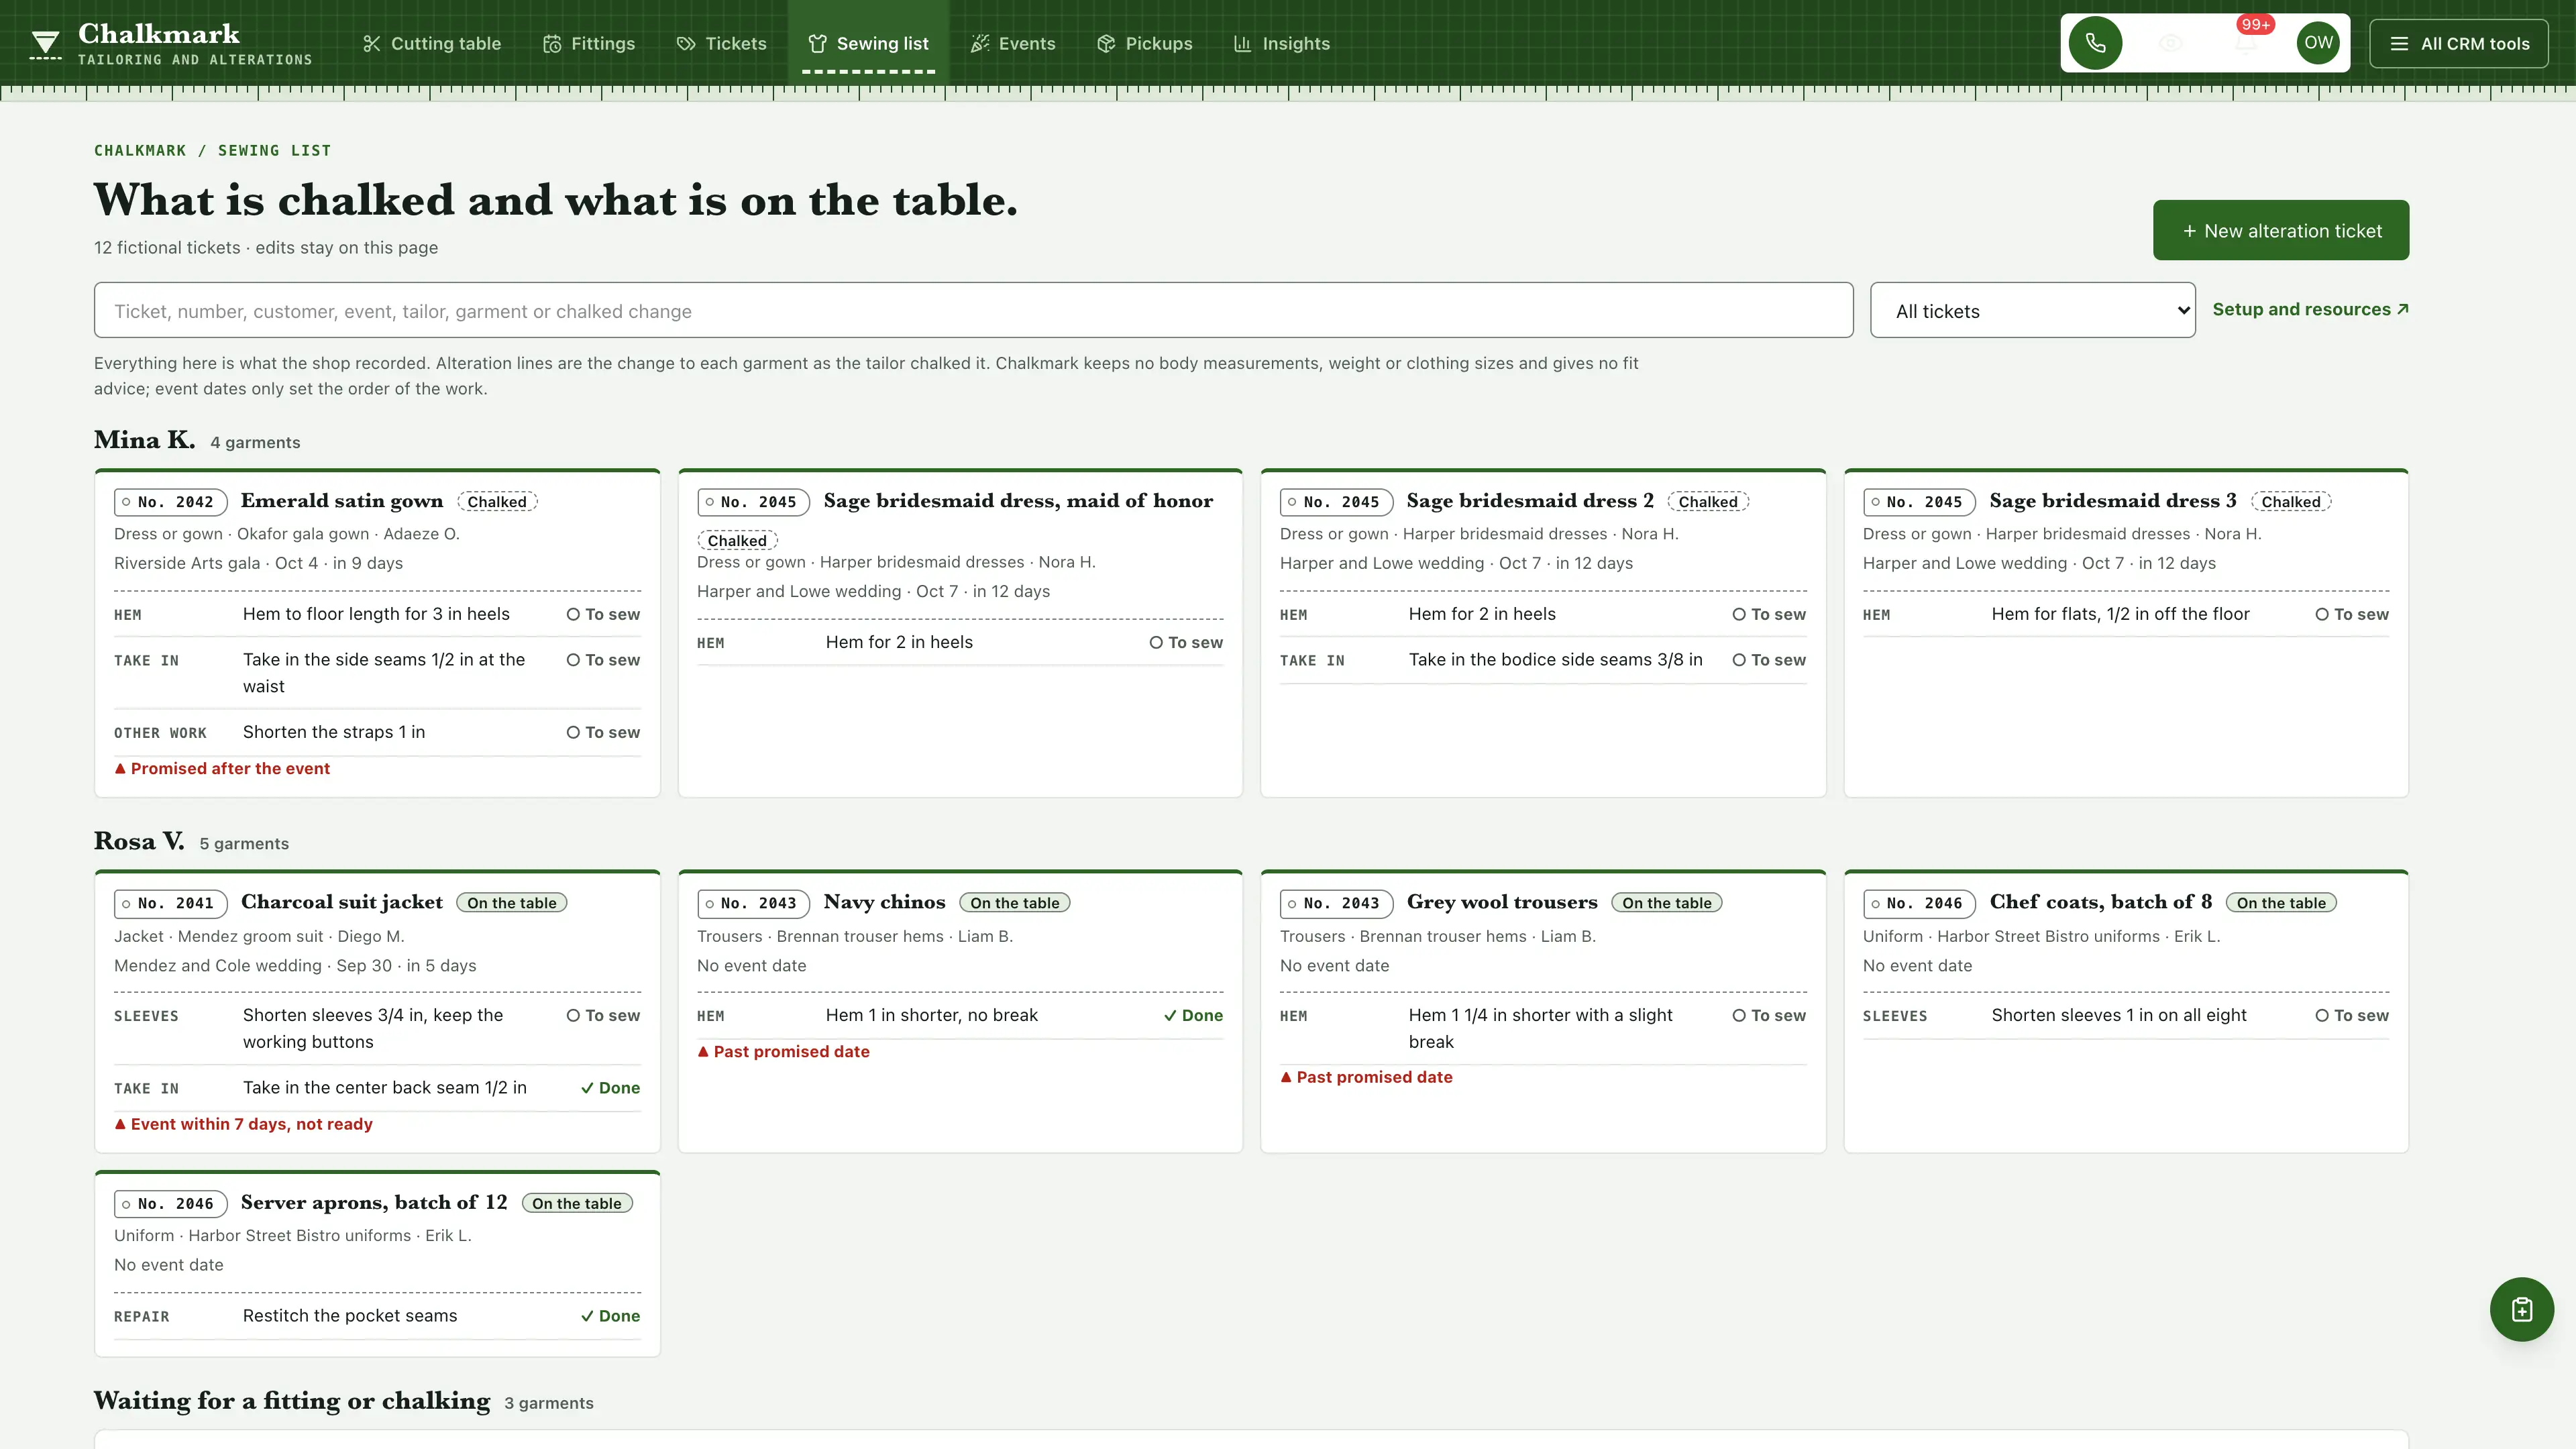Click New alteration ticket button
The image size is (2576, 1449).
(2281, 230)
